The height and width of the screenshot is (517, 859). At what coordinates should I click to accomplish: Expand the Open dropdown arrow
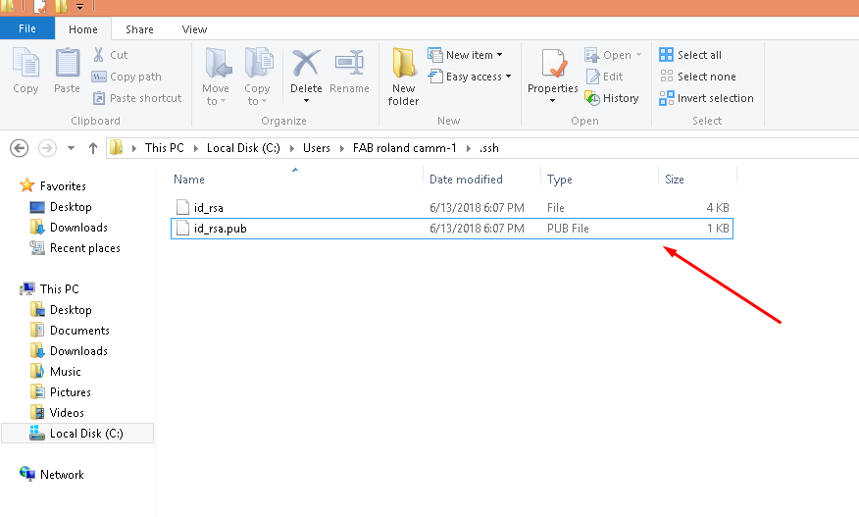(638, 55)
